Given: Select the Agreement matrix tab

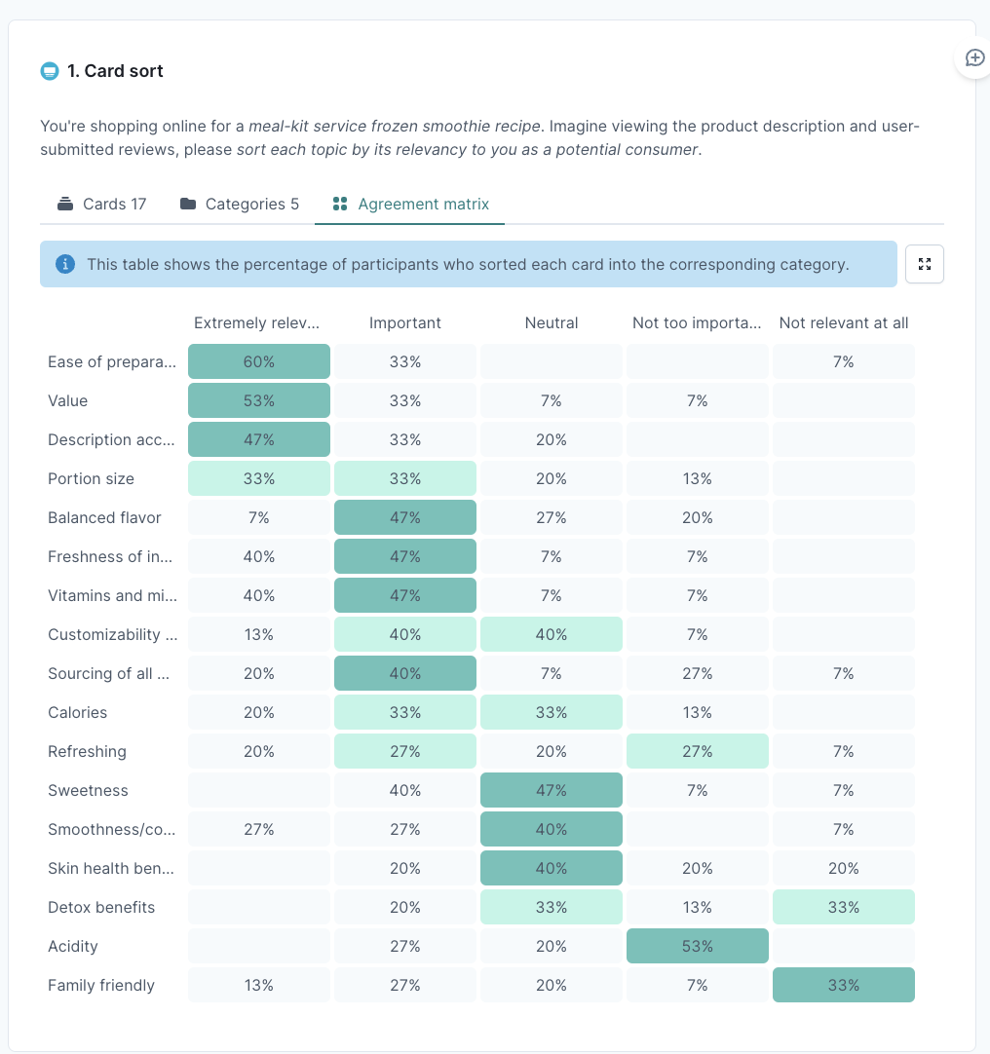Looking at the screenshot, I should point(409,204).
